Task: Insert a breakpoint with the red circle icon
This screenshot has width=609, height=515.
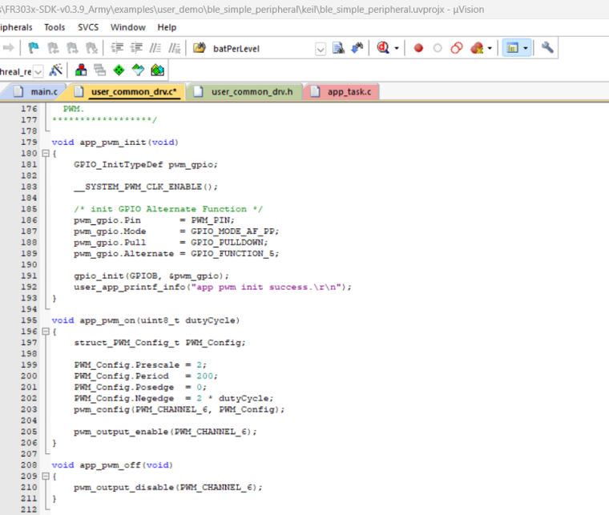Action: pos(418,48)
